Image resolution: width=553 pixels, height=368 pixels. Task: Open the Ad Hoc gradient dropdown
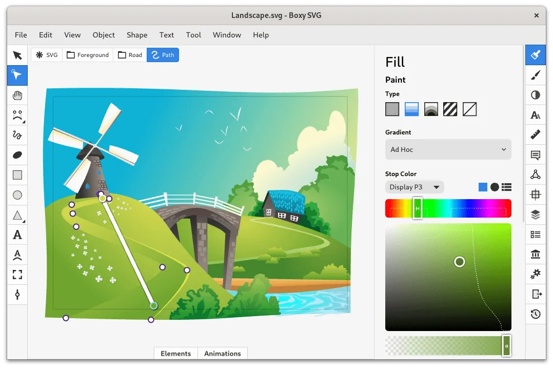click(448, 149)
